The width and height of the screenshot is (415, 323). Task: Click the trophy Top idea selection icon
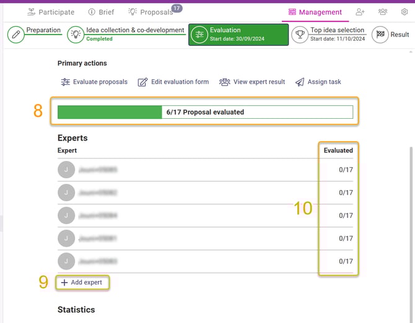[300, 35]
